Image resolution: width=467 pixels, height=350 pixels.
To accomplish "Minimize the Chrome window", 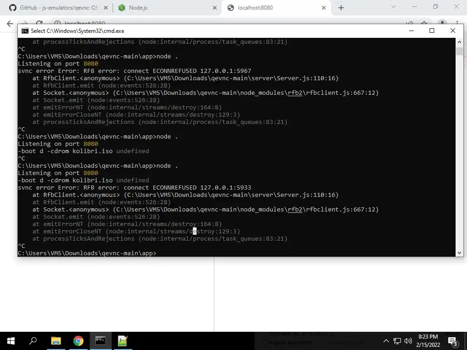I will [415, 6].
